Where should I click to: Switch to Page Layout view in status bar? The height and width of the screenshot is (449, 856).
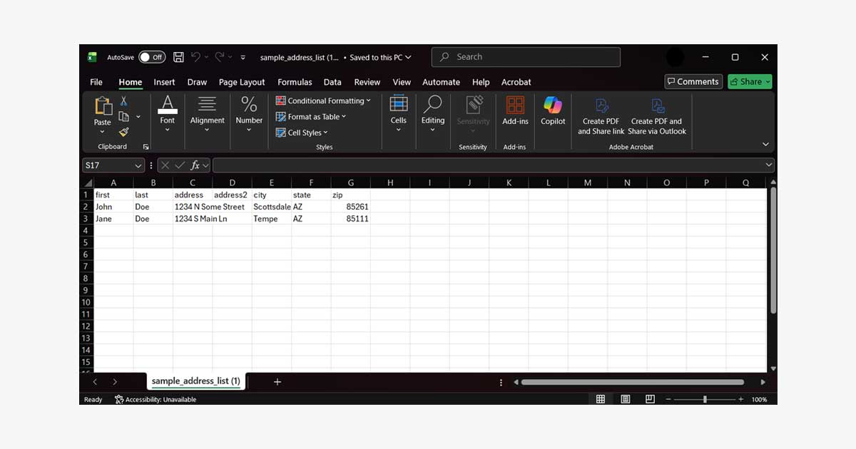pos(626,400)
